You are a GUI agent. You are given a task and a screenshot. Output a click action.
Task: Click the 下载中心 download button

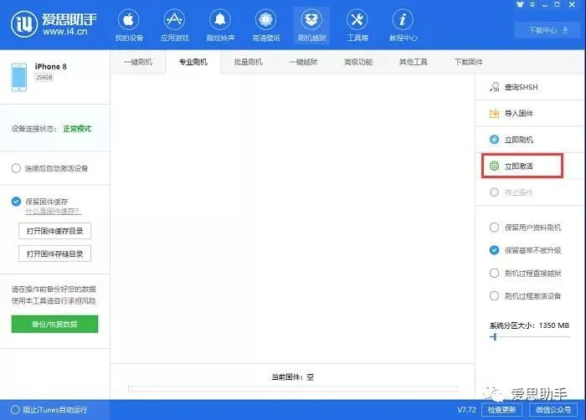point(548,30)
